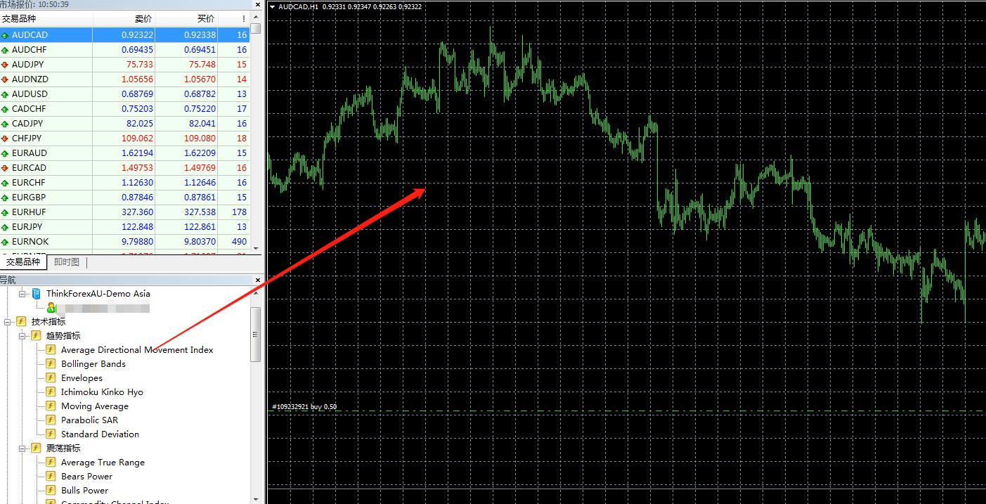Image resolution: width=986 pixels, height=504 pixels.
Task: Click the Ichimoku Kinko Hyo indicator icon
Action: tap(51, 392)
